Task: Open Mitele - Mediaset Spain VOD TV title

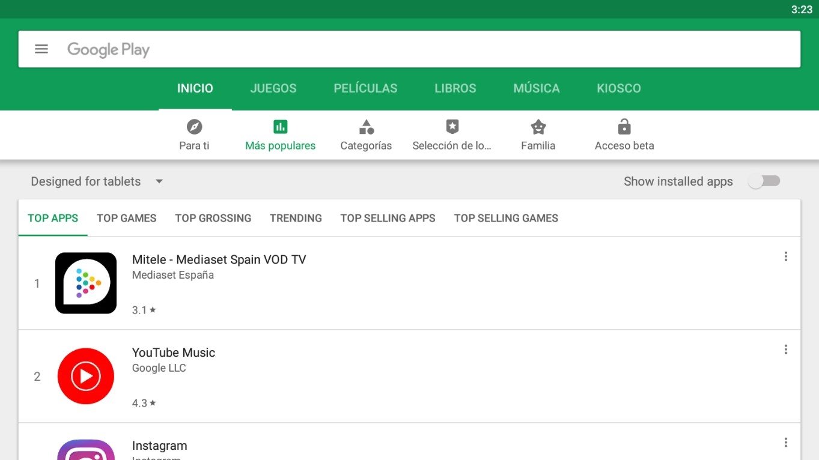Action: pyautogui.click(x=219, y=259)
